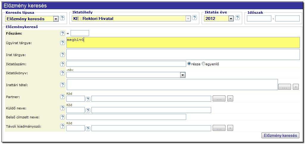Click the Küldő neve name input

tap(151, 110)
